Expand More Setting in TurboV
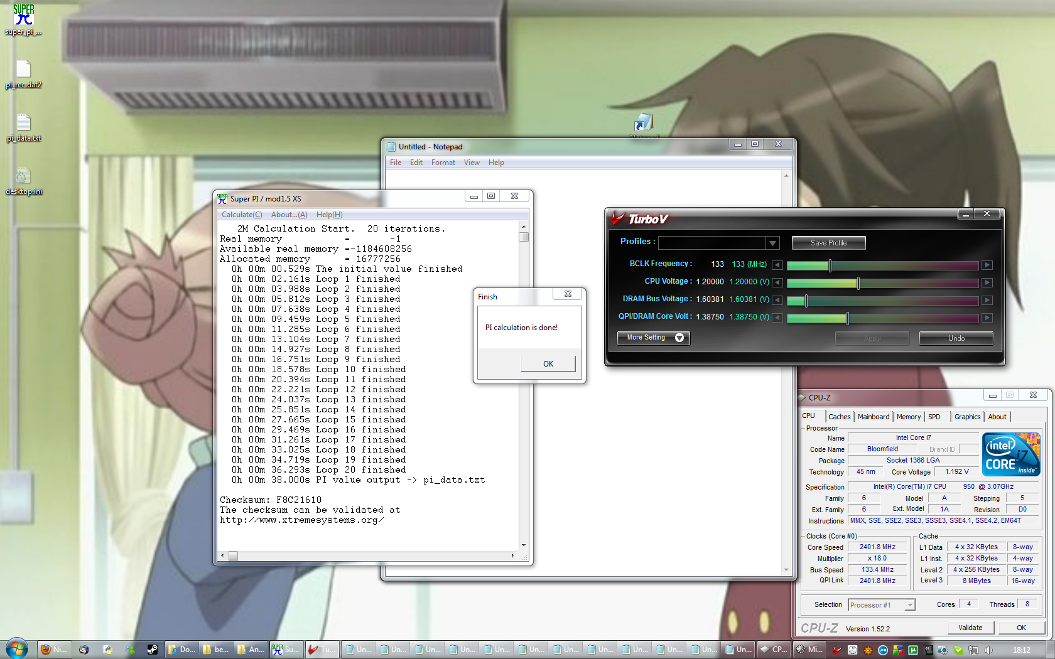This screenshot has height=659, width=1055. [653, 338]
